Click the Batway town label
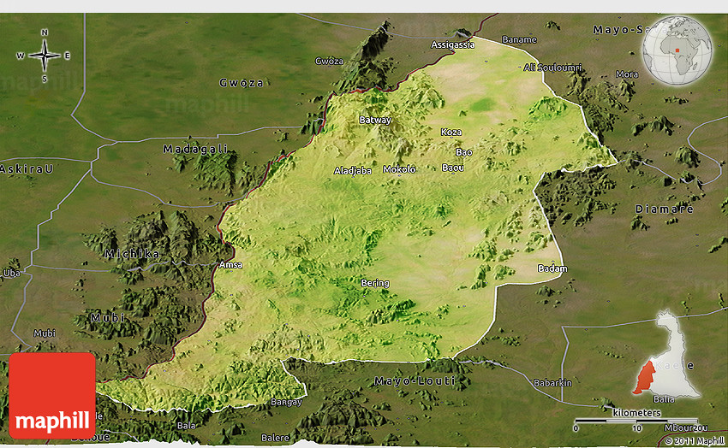Screen dimensions: 728x448 click(374, 120)
